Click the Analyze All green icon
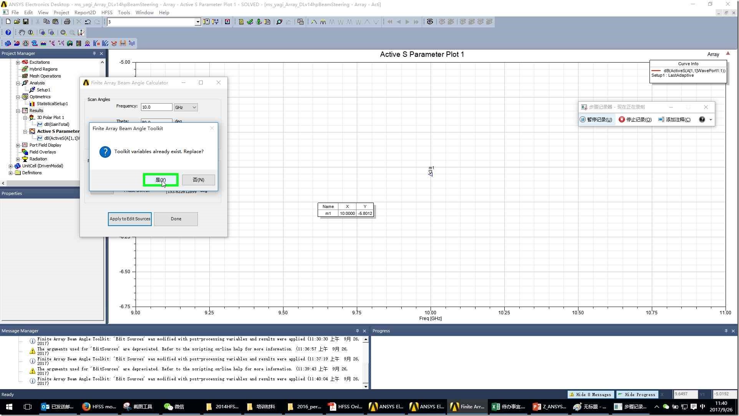The image size is (739, 416). pyautogui.click(x=259, y=22)
